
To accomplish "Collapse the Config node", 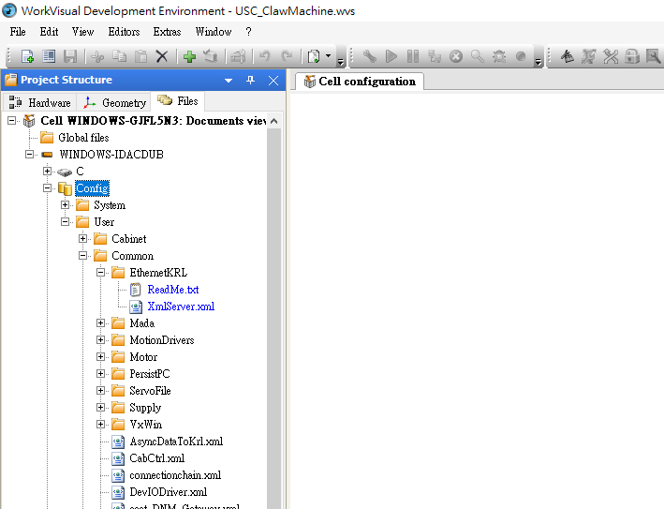I will pos(47,188).
